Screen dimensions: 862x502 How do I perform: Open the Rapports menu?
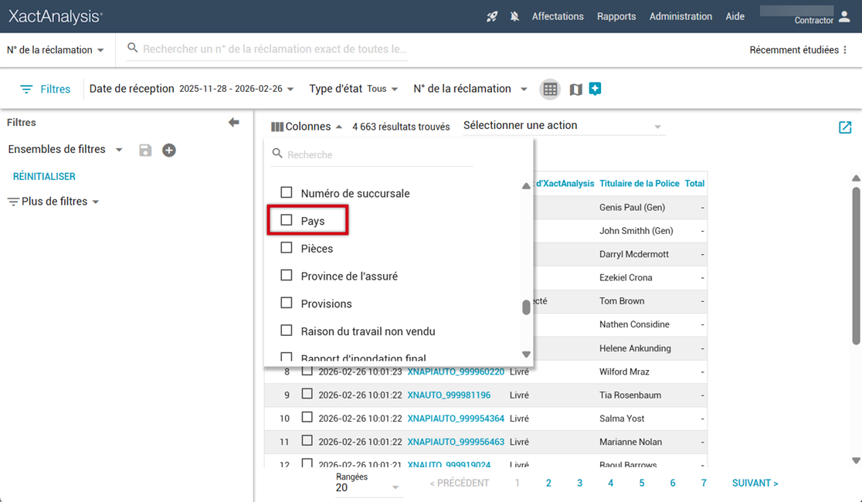point(616,16)
